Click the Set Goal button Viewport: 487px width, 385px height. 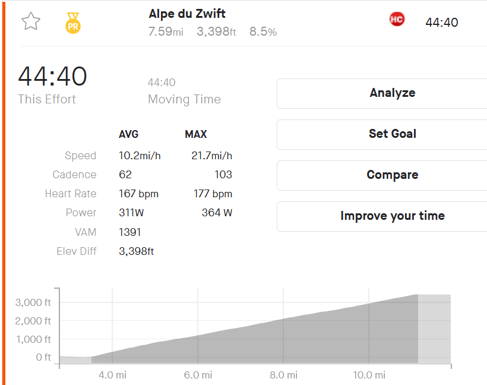382,134
